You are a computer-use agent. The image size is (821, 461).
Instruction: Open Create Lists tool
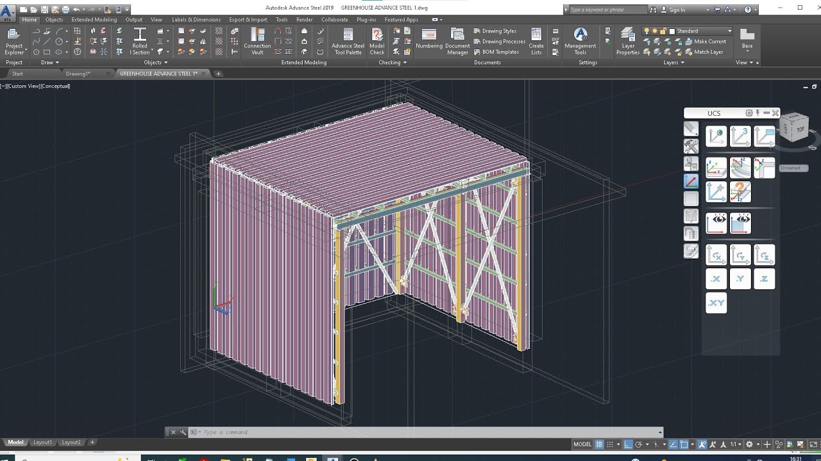coord(536,41)
